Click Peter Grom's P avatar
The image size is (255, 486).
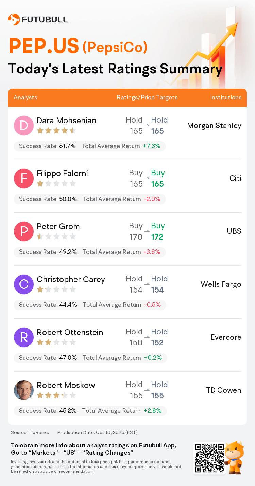[x=24, y=231]
